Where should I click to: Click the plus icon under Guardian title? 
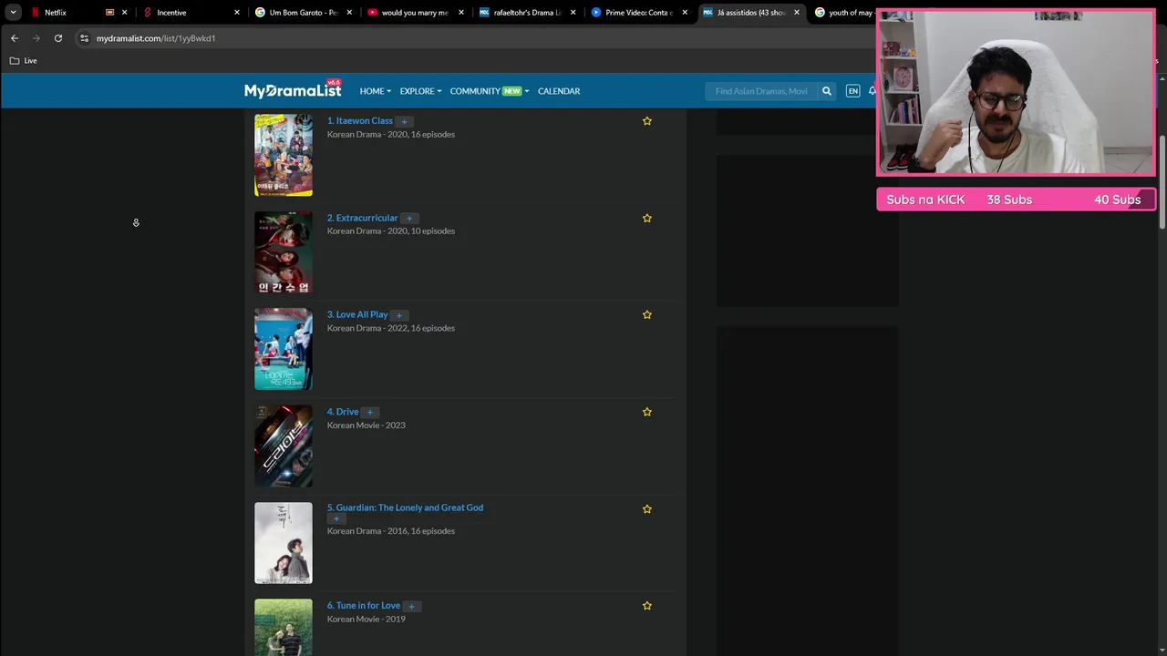pyautogui.click(x=336, y=518)
